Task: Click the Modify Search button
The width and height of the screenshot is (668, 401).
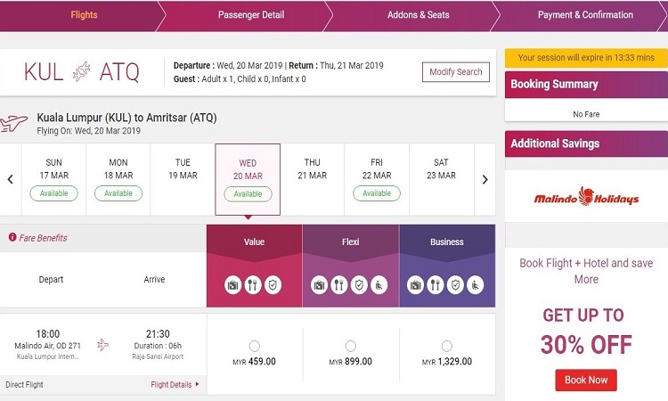Action: point(455,72)
